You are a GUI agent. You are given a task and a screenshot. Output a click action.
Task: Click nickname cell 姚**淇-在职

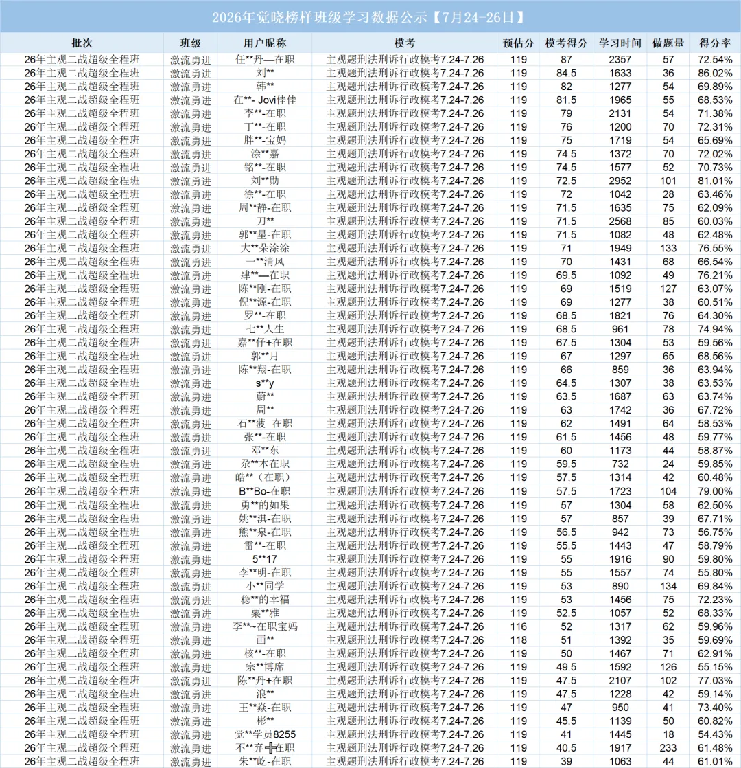point(265,519)
